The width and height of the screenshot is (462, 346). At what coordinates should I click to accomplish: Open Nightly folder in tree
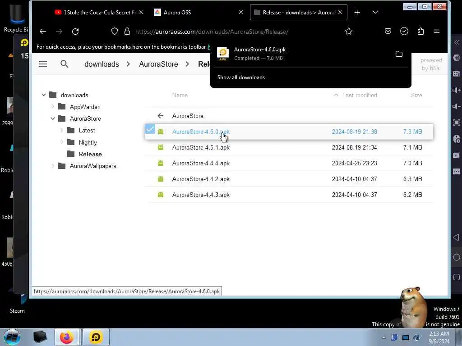(88, 142)
